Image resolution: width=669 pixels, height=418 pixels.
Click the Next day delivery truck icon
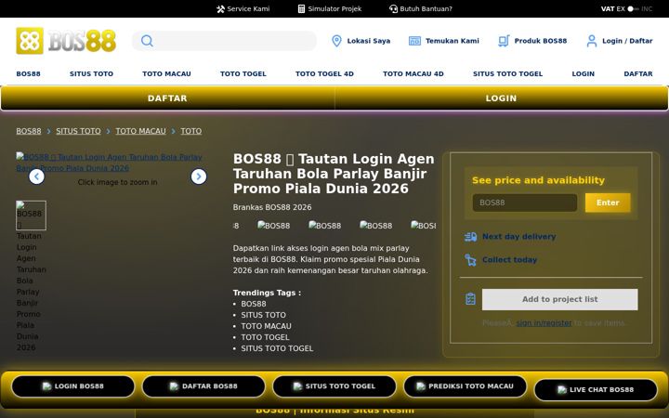pyautogui.click(x=470, y=237)
